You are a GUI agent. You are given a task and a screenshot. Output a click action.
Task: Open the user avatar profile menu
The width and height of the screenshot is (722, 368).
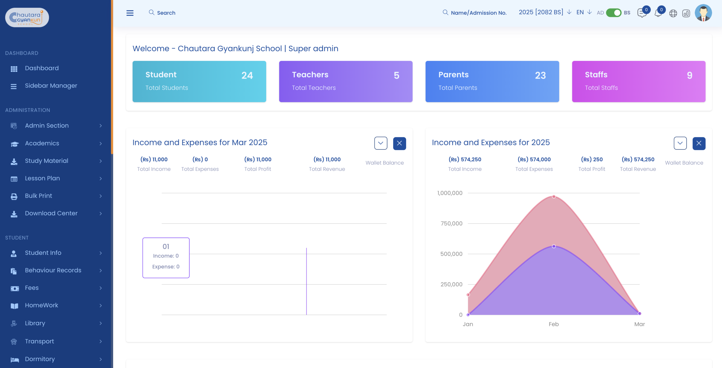point(703,13)
